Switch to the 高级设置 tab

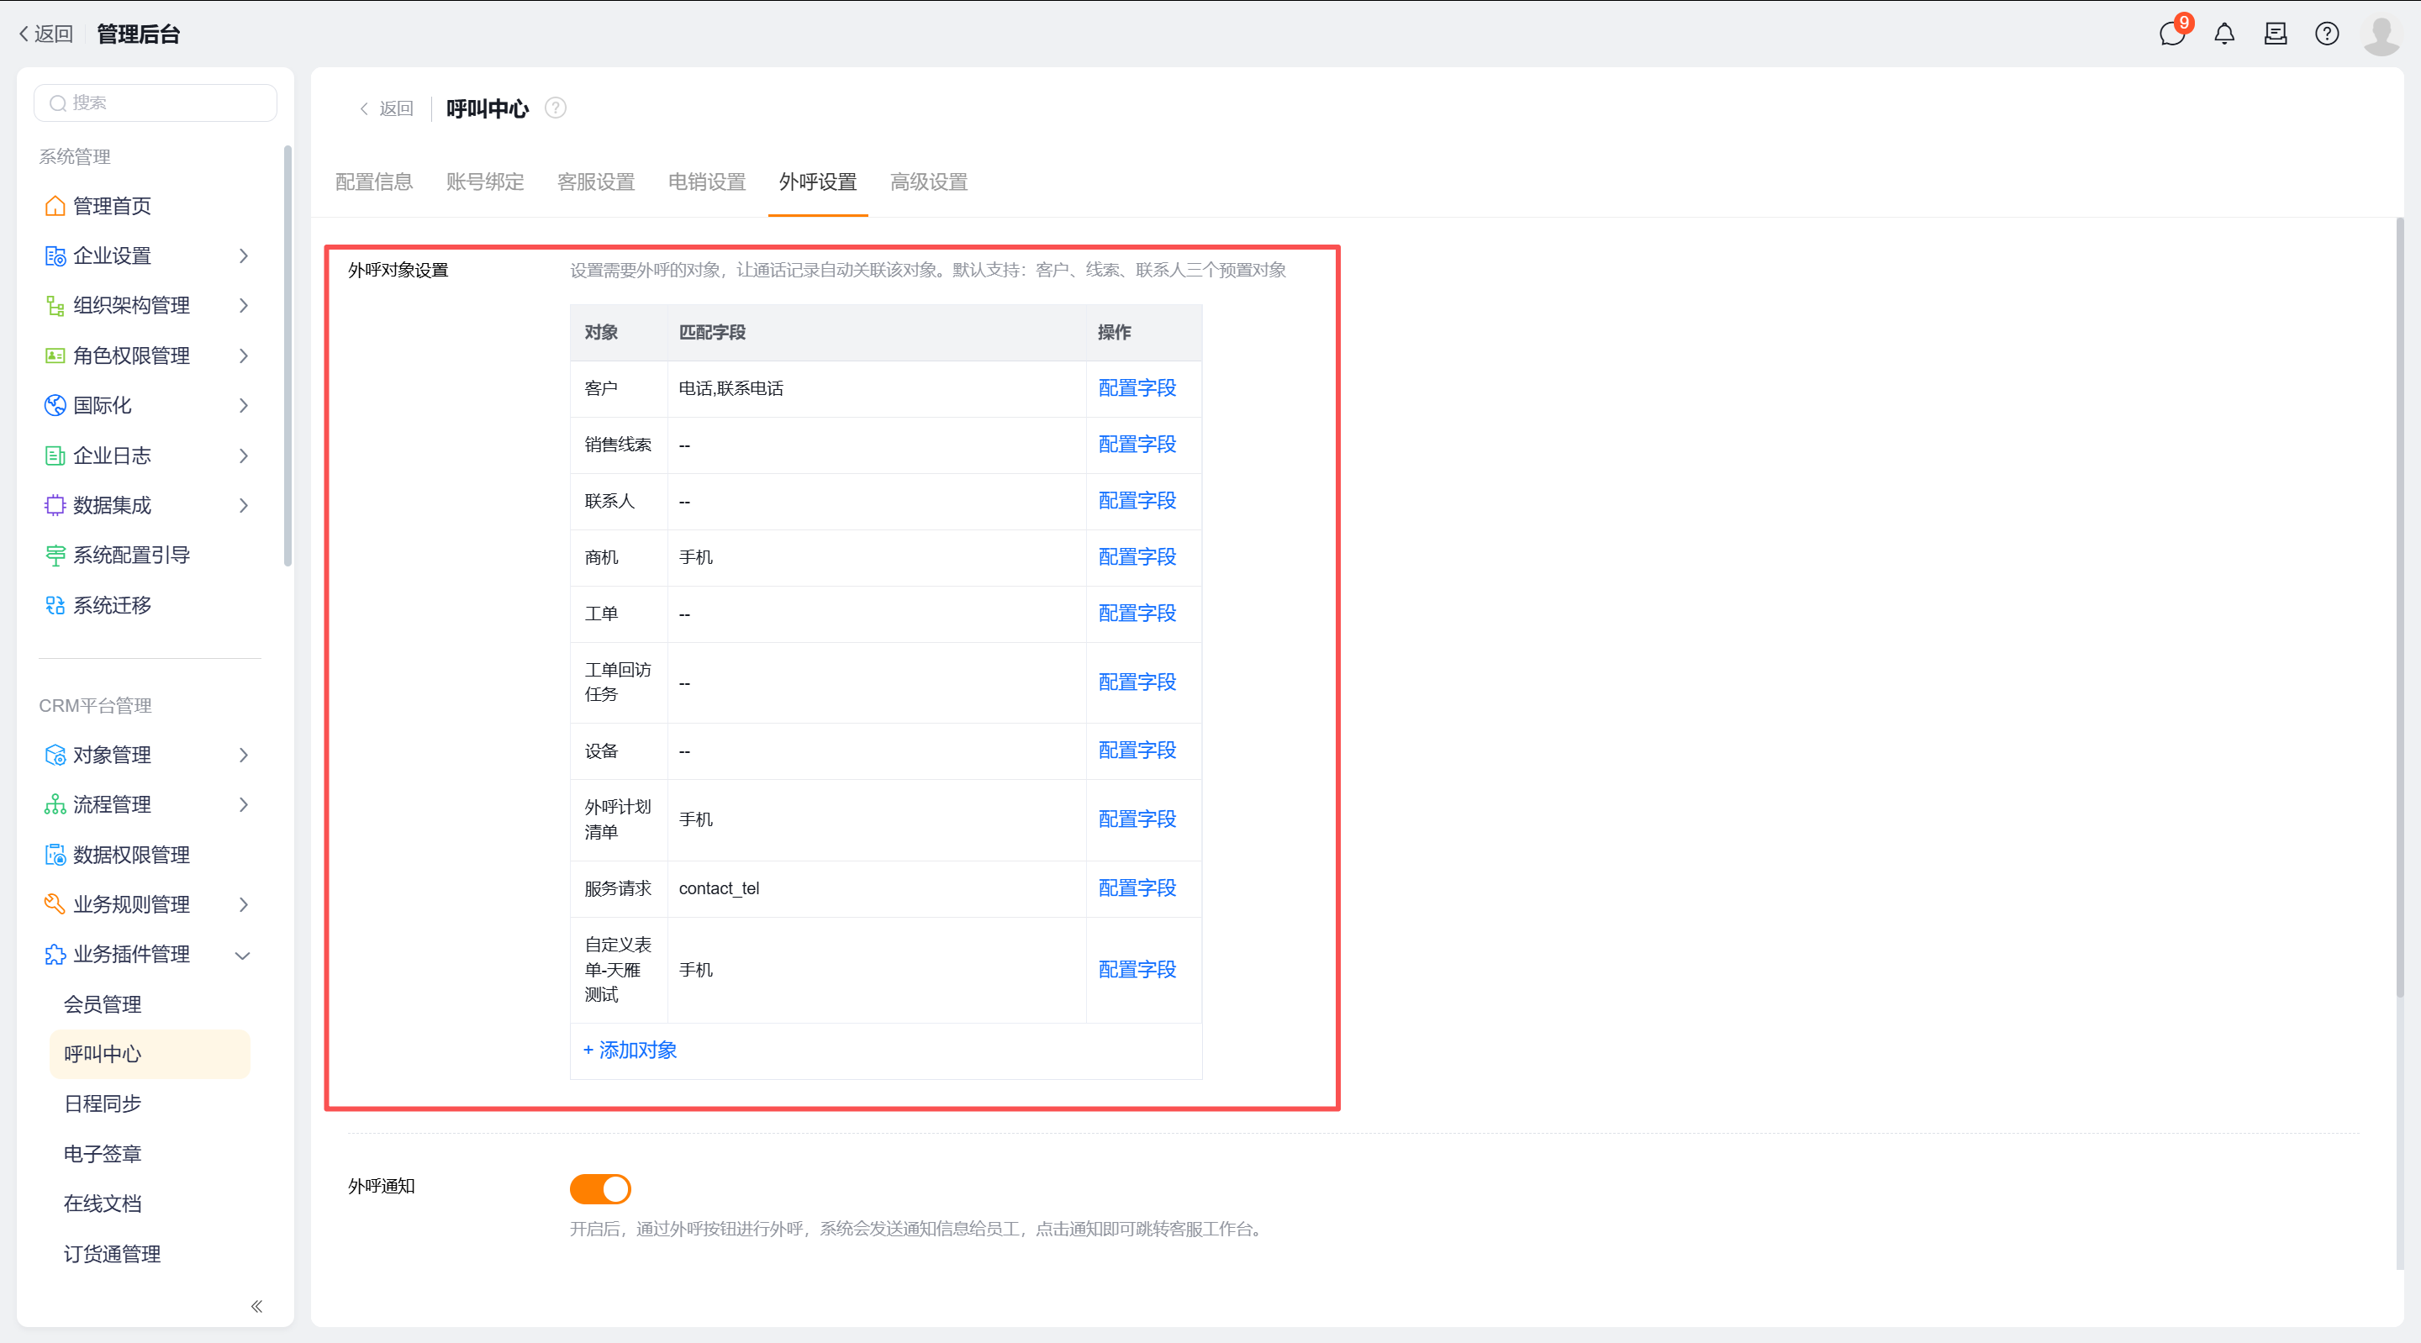pos(929,182)
